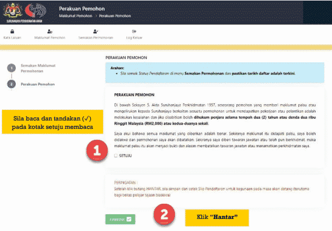Screen dimensions: 332x231
Task: Tick the SETUJU checkbox
Action: click(x=116, y=156)
